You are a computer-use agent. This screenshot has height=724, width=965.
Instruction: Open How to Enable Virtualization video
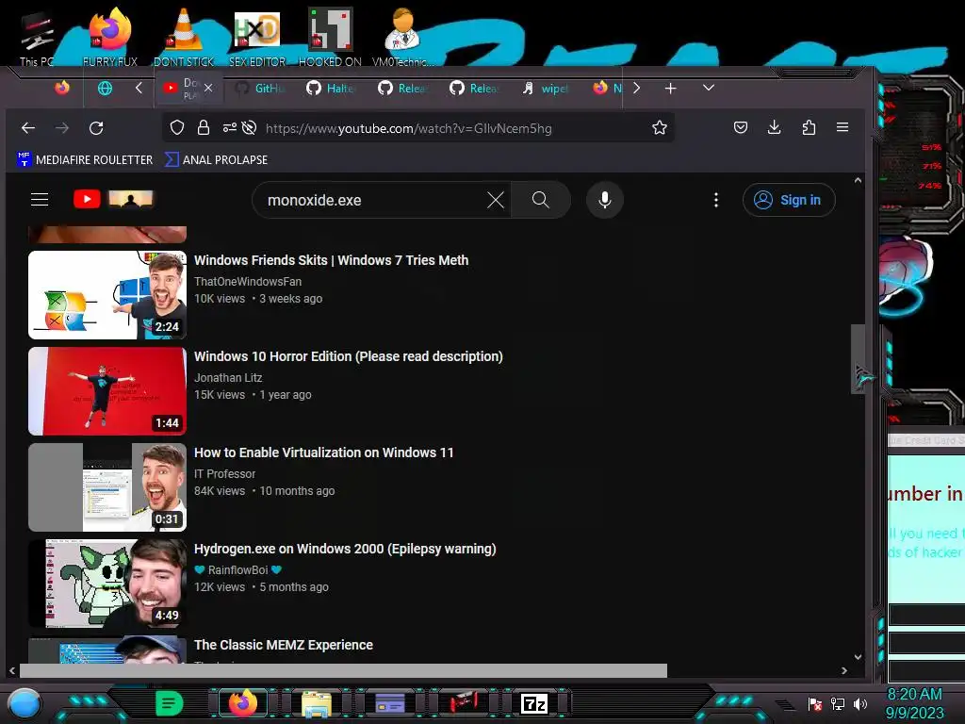click(x=324, y=452)
